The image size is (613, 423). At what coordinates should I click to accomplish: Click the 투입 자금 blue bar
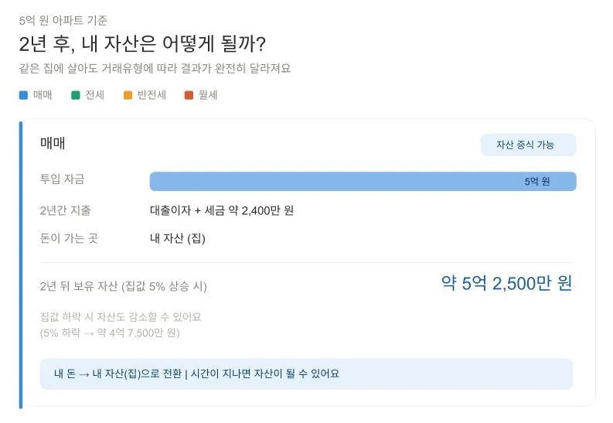click(332, 182)
